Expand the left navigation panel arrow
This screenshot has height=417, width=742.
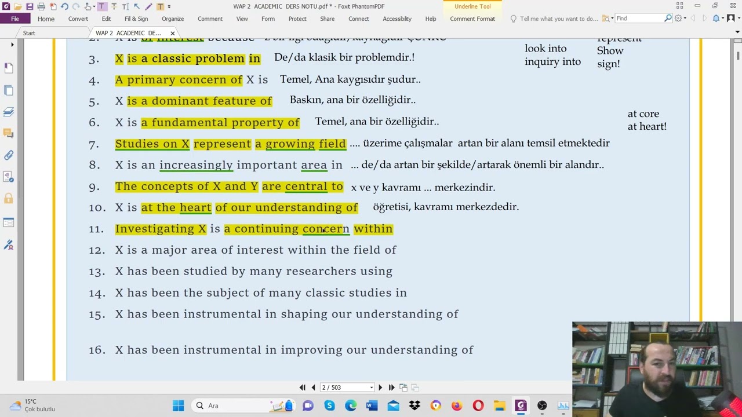pyautogui.click(x=12, y=45)
